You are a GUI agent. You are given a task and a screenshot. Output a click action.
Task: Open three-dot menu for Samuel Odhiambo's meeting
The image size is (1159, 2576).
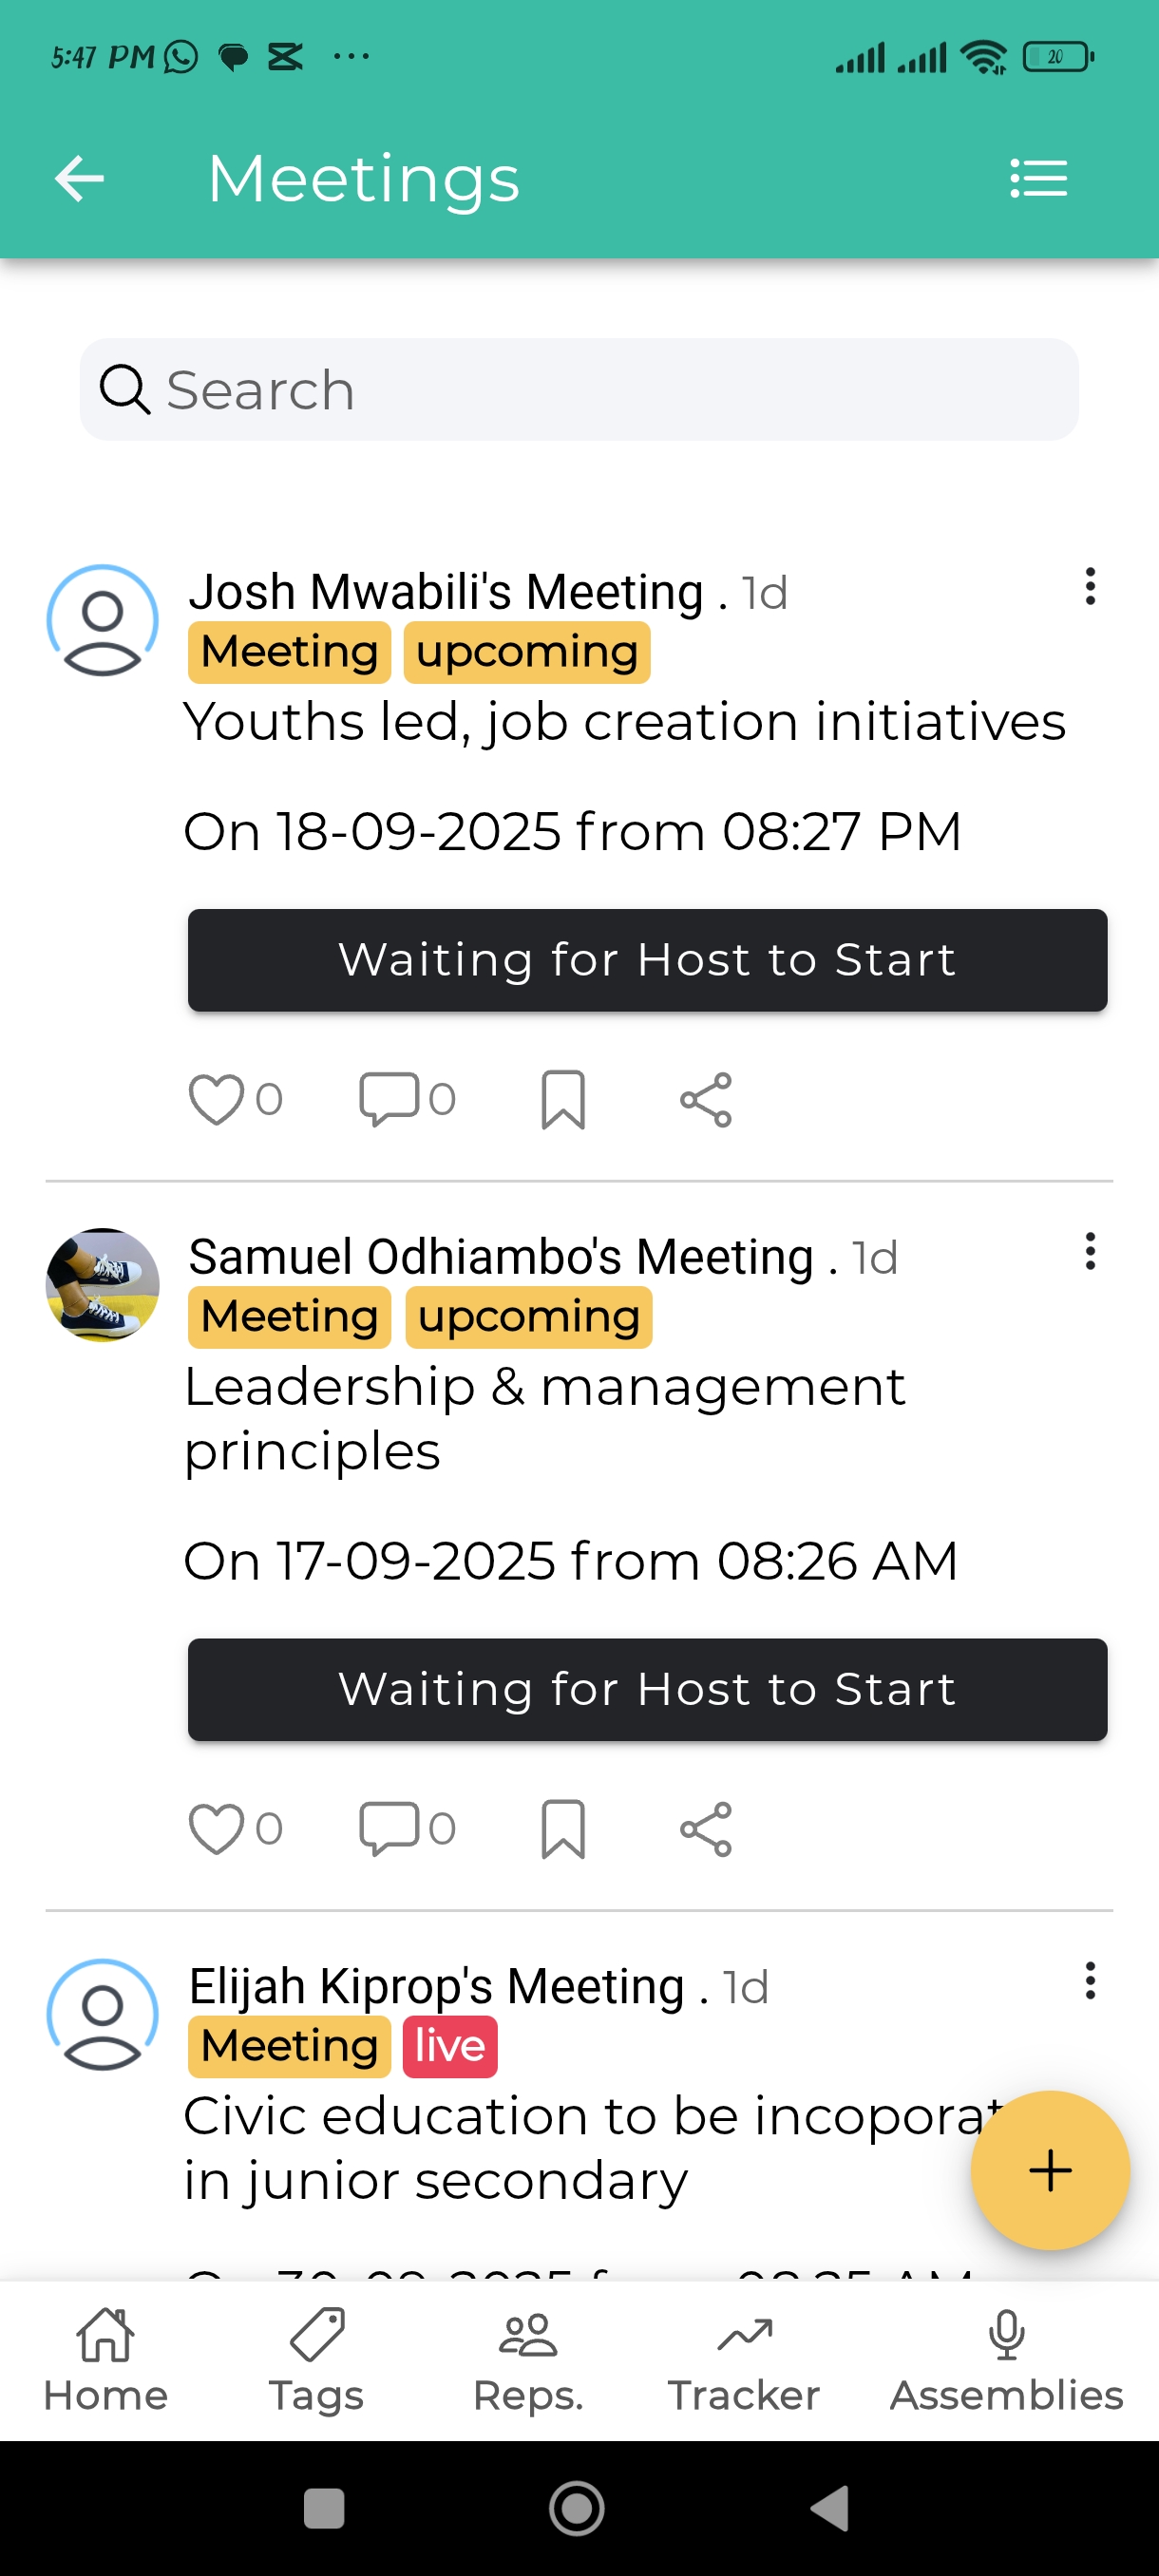(1090, 1252)
